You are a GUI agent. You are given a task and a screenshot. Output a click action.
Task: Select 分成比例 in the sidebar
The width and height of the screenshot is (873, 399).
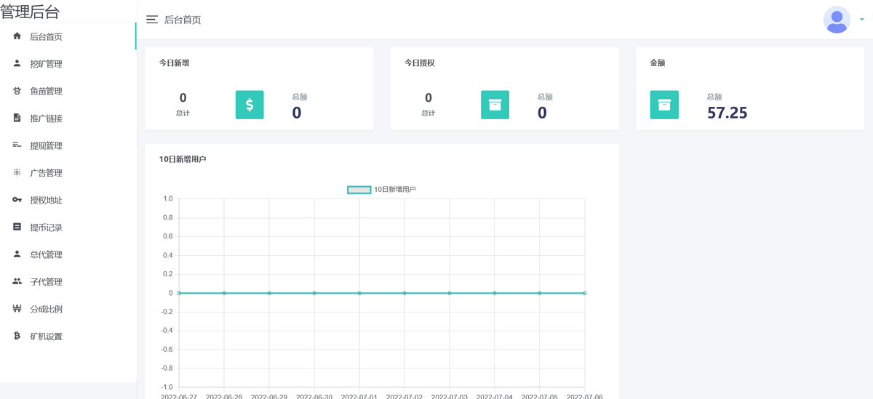[x=68, y=309]
